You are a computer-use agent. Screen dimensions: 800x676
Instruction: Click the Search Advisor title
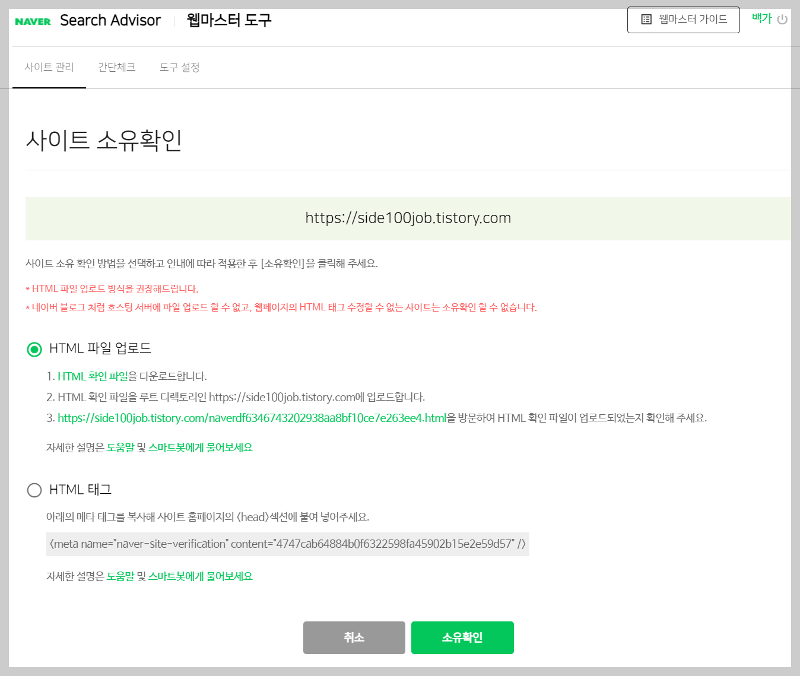tap(110, 20)
